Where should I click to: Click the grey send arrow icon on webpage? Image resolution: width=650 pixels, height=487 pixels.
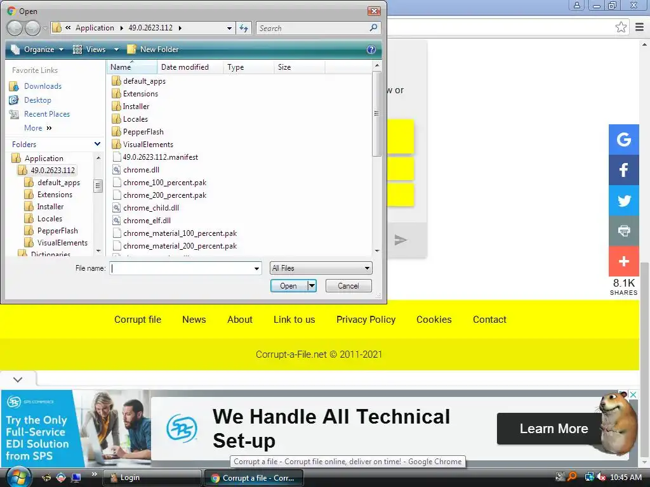[x=401, y=240]
